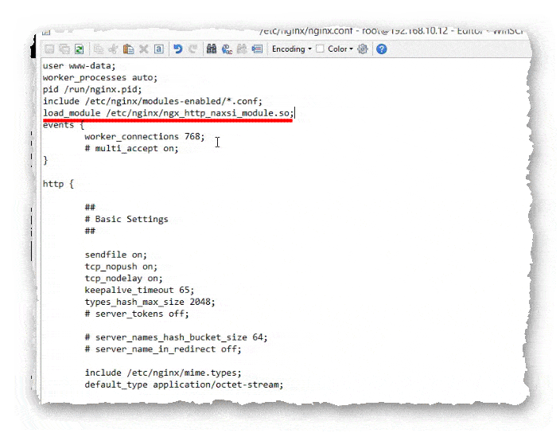The height and width of the screenshot is (433, 560).
Task: Reload the file with the green refresh icon
Action: pos(80,49)
